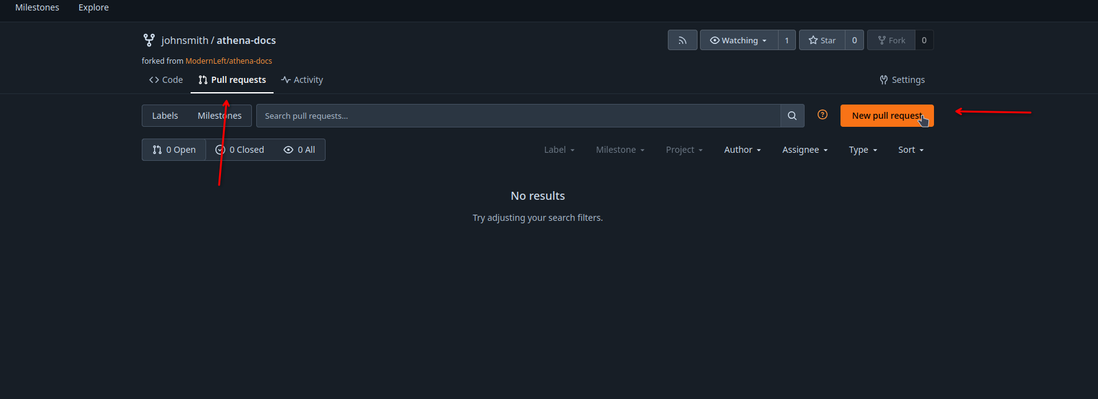Click the Fork button
The image size is (1098, 399).
click(x=891, y=40)
